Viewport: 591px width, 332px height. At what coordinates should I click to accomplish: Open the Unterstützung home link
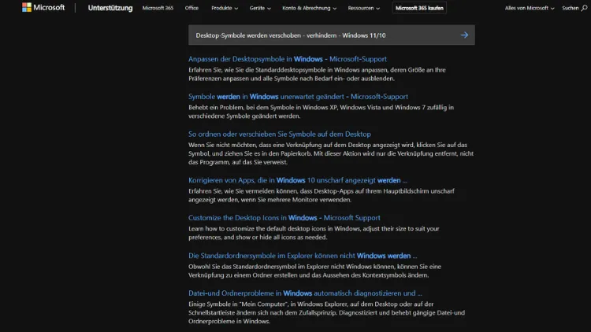pos(110,8)
